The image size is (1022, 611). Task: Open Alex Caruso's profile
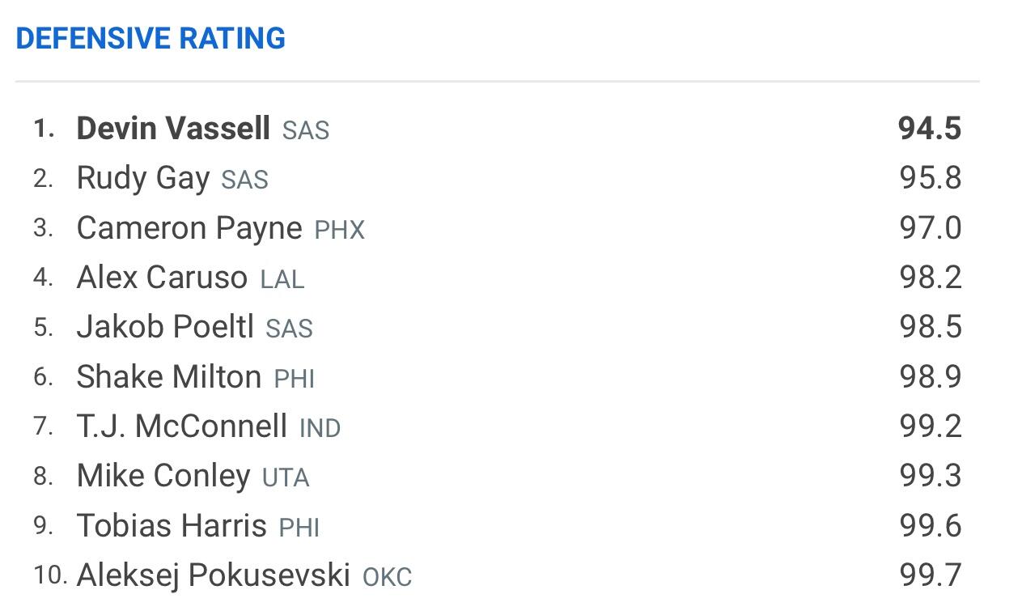pyautogui.click(x=162, y=278)
